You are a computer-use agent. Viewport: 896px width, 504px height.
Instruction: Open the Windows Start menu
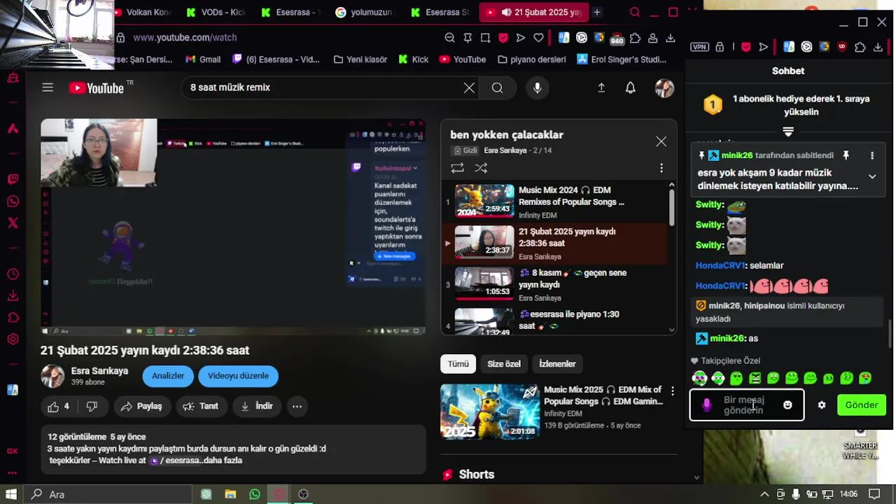pyautogui.click(x=11, y=494)
